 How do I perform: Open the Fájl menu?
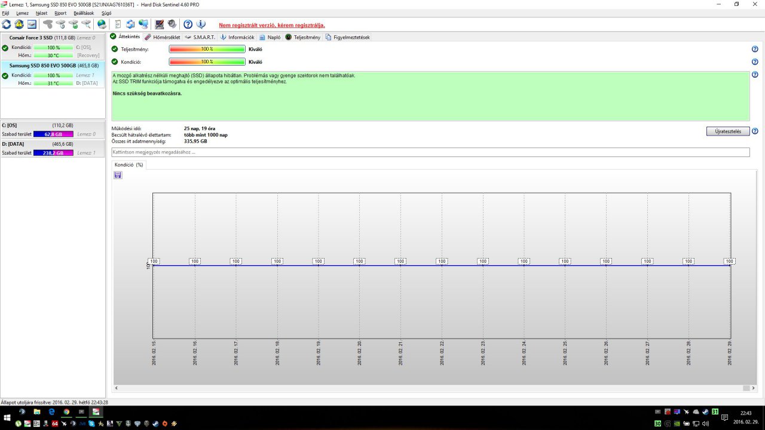click(x=5, y=13)
